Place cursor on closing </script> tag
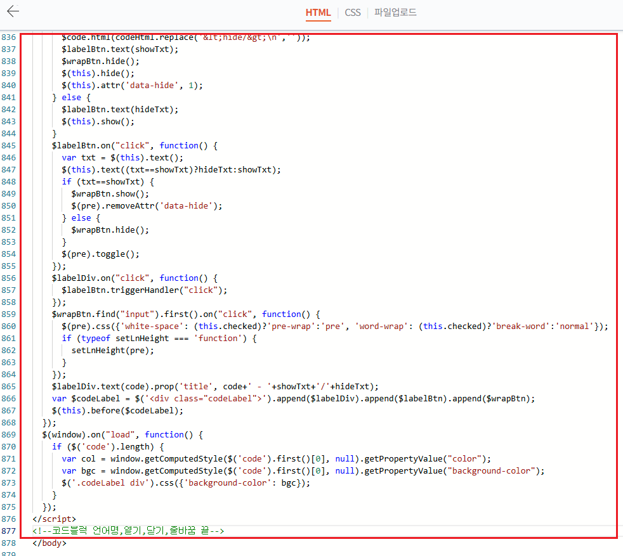This screenshot has width=623, height=556. tap(54, 519)
